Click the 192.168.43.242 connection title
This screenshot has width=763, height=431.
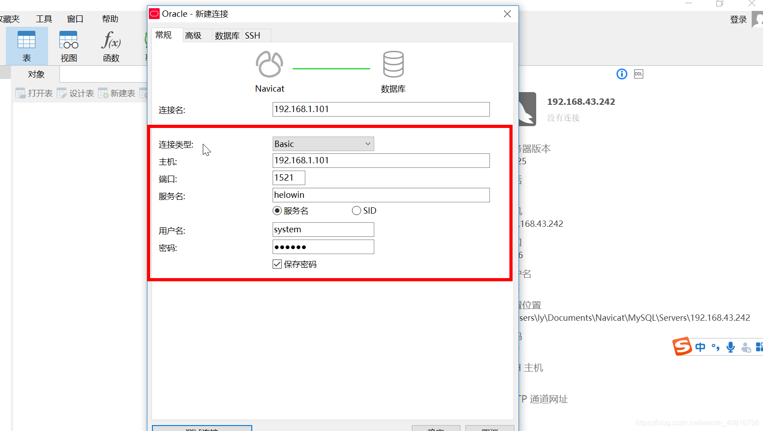tap(581, 102)
